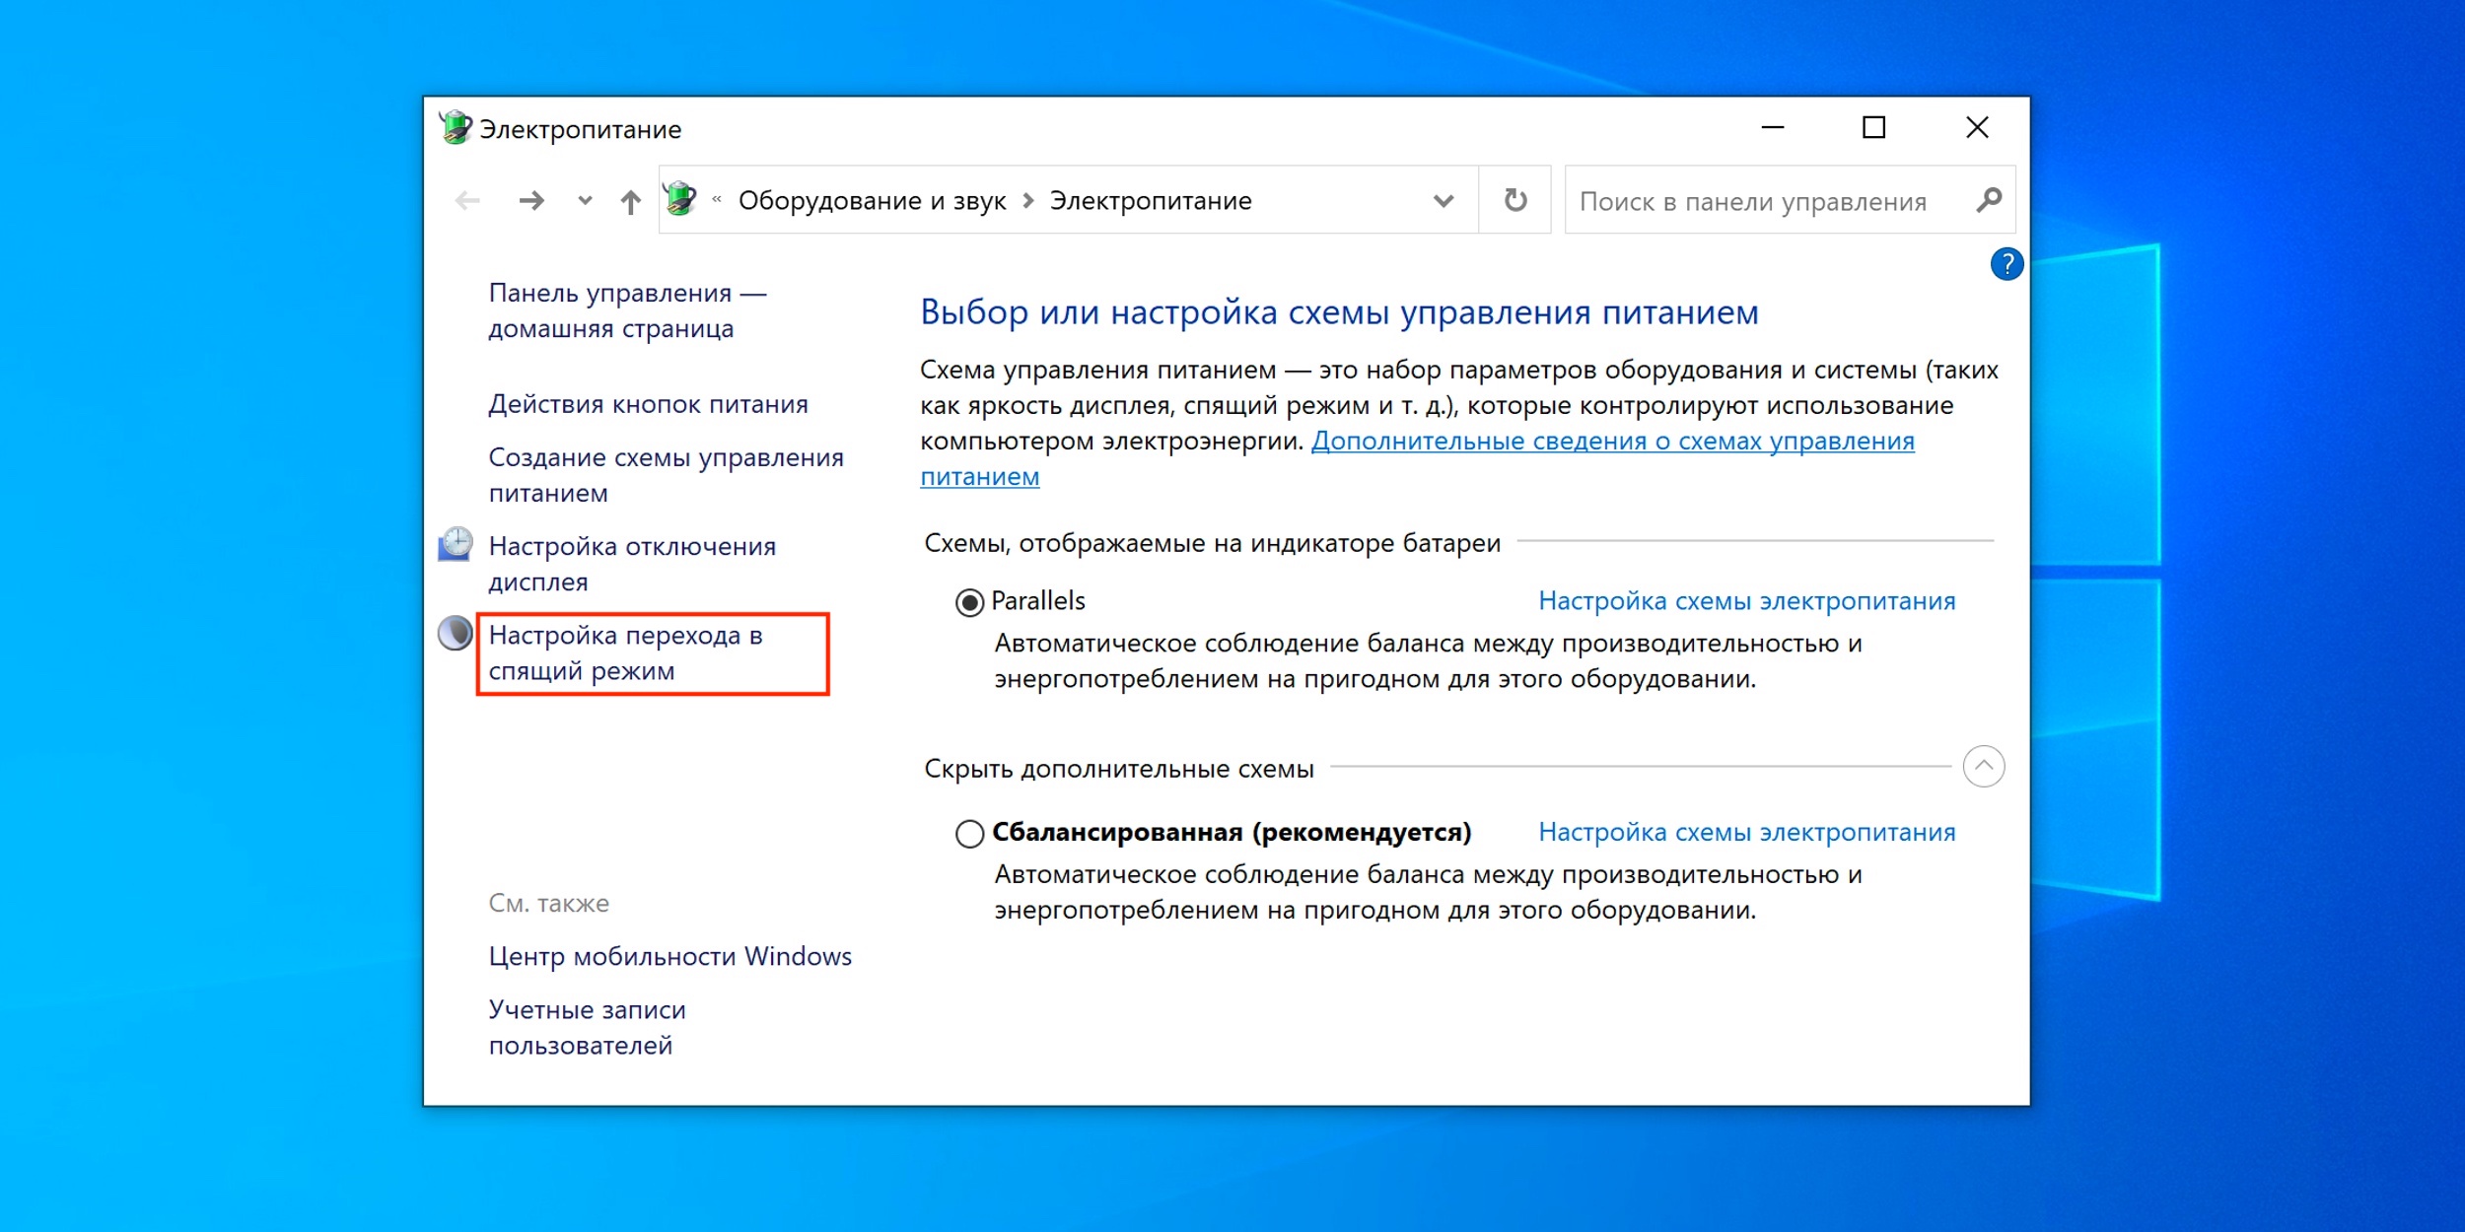Screen dimensions: 2465x1232
Task: Maximize the Электропитание window
Action: pyautogui.click(x=1873, y=127)
